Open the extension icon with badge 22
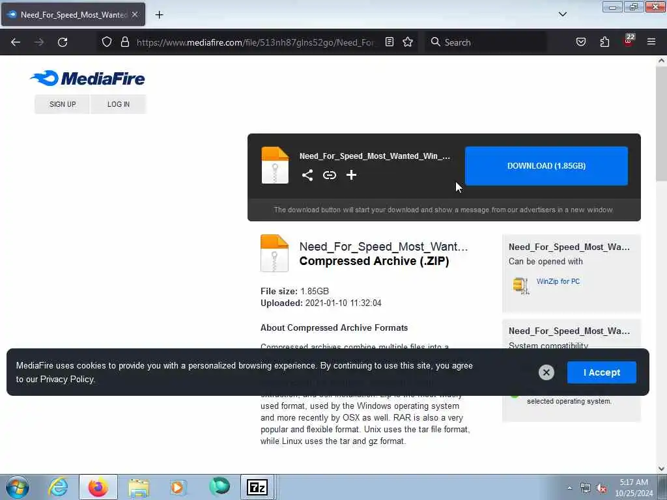Screen dimensions: 667x500 click(629, 40)
